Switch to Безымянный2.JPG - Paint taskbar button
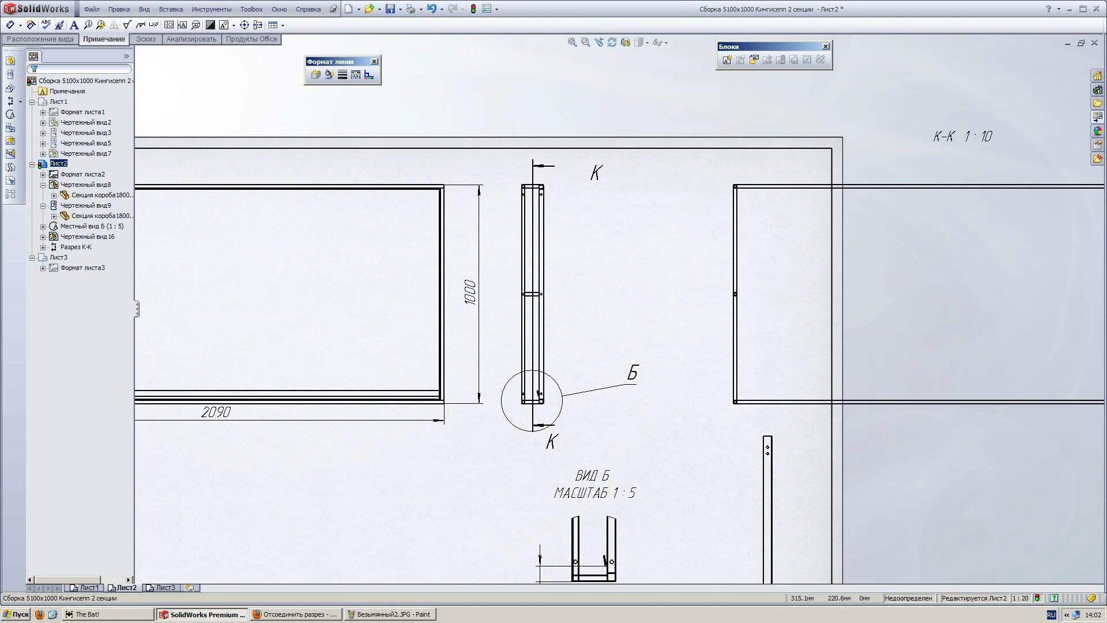 389,614
